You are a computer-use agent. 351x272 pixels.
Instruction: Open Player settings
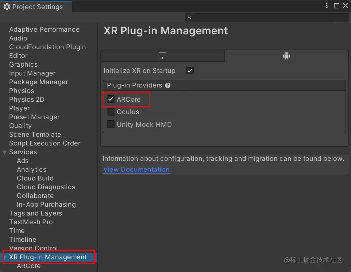tap(19, 108)
